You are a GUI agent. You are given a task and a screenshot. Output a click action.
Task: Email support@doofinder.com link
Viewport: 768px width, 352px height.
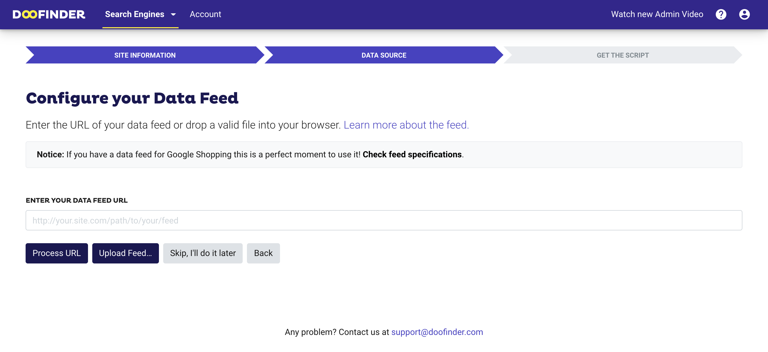437,332
